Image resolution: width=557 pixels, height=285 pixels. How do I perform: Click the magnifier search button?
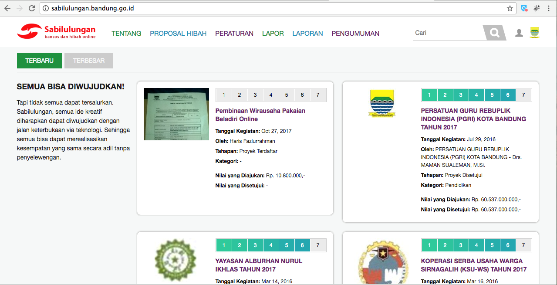click(x=495, y=33)
